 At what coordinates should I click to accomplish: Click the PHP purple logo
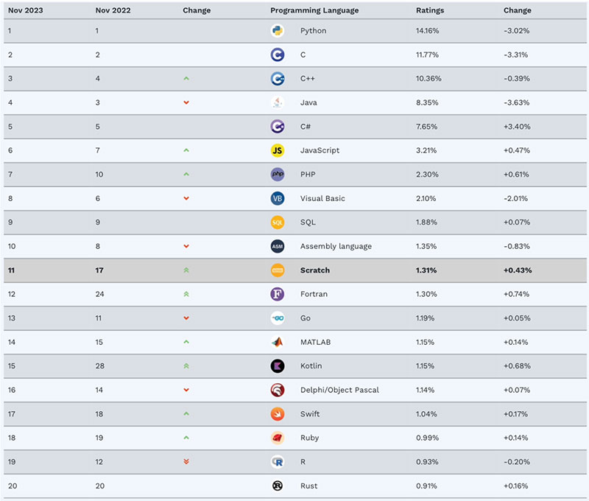(278, 175)
